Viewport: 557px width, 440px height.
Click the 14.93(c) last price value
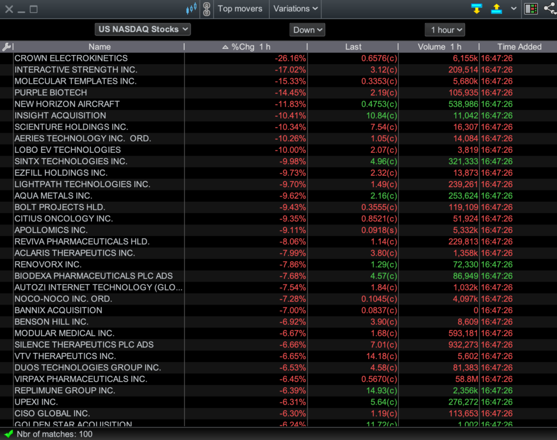(x=381, y=391)
